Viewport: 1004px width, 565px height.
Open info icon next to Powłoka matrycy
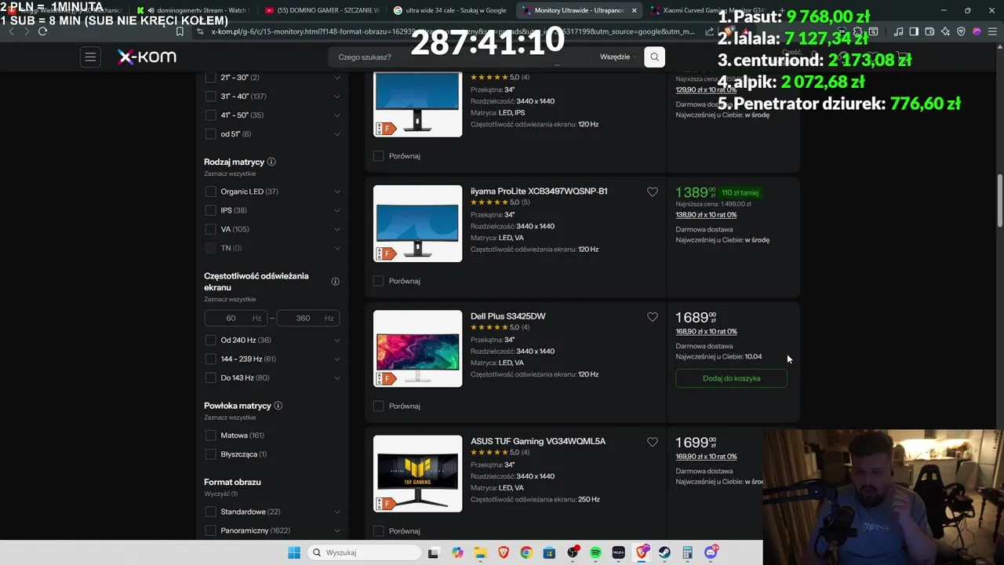tap(278, 406)
